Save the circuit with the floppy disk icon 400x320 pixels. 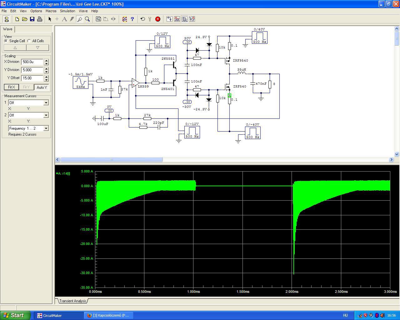tap(32, 19)
